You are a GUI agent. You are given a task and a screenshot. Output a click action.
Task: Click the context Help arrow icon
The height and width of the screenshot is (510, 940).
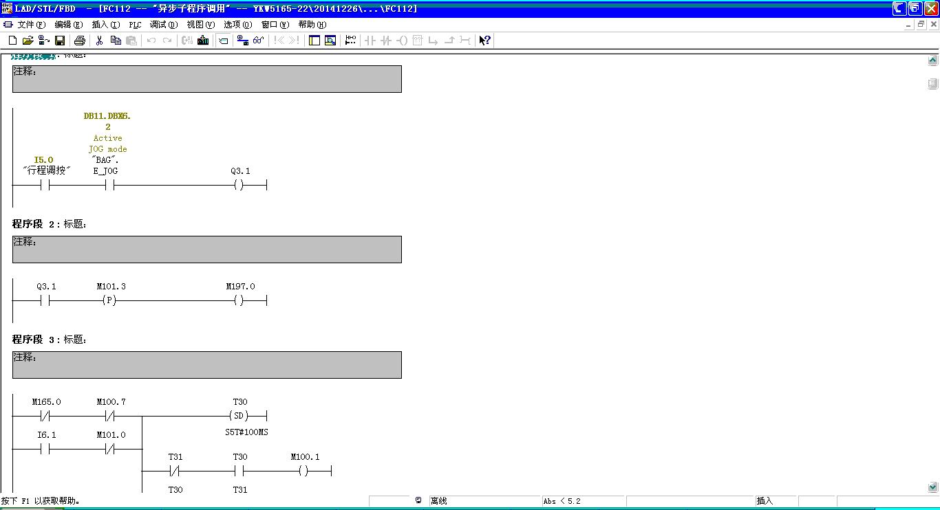(485, 41)
